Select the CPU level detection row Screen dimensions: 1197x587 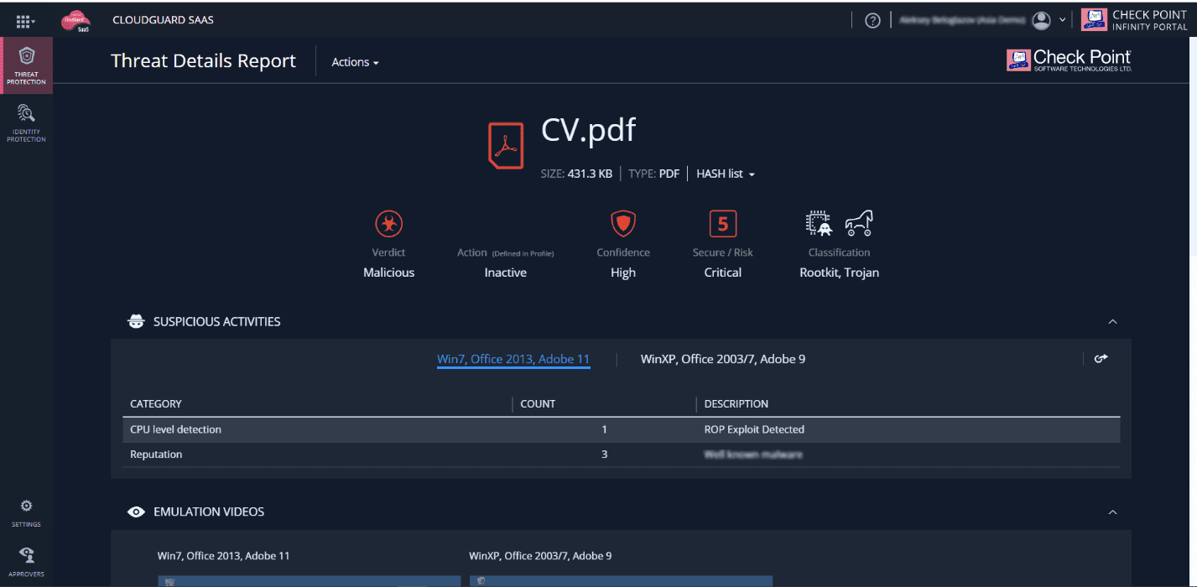click(x=621, y=429)
